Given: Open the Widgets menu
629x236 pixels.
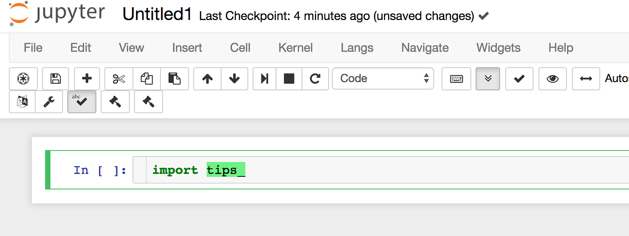Looking at the screenshot, I should (x=498, y=48).
